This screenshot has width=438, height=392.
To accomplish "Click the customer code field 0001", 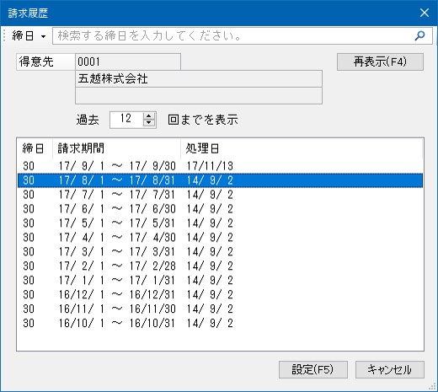I will pos(128,62).
